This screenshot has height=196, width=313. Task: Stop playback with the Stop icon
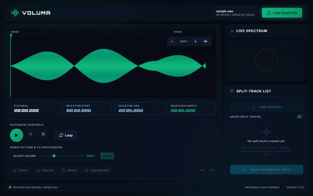click(43, 134)
